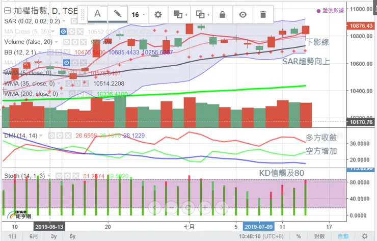Grab the floating toolbar drag handle
Screen dimensions: 377x241
83,15
